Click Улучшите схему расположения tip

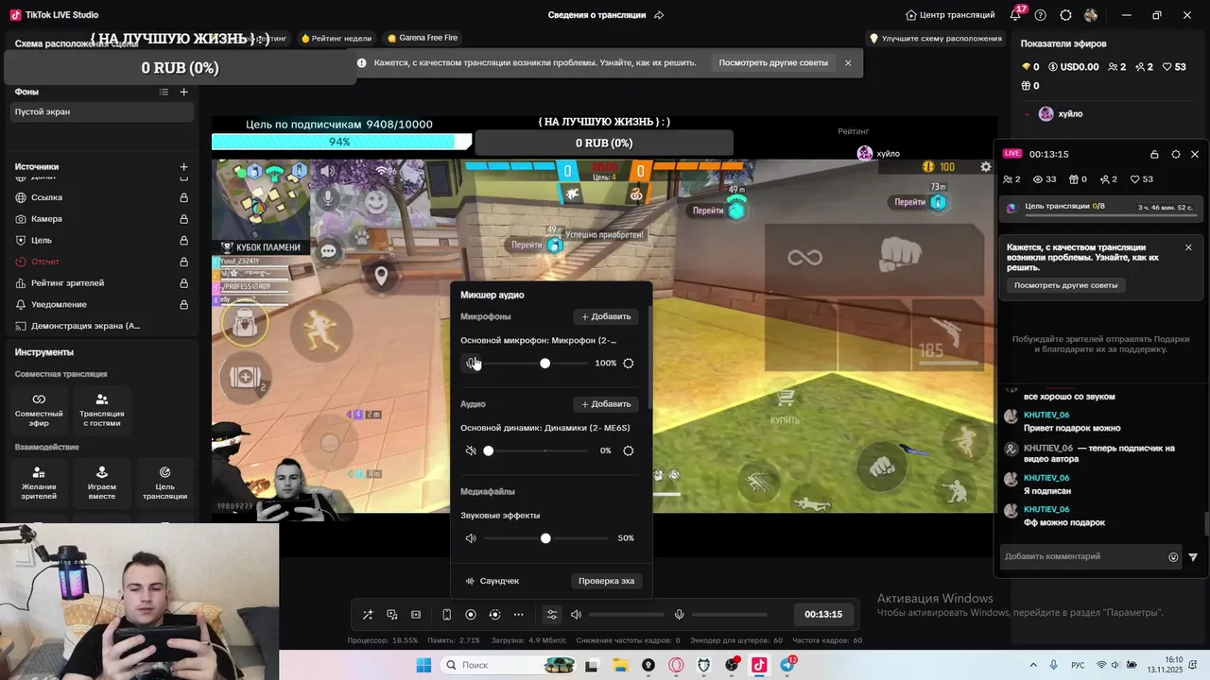(x=936, y=39)
